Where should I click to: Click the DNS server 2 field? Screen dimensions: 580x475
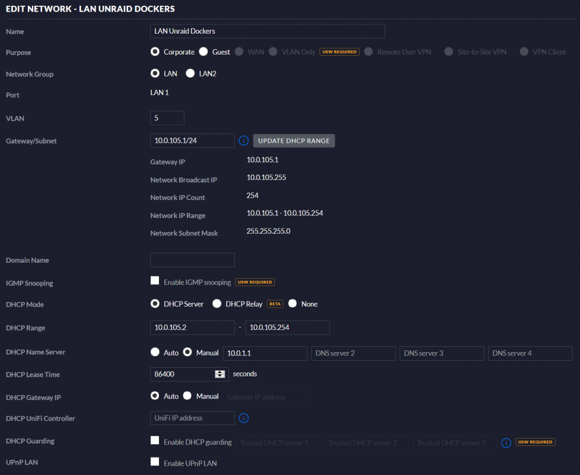coord(353,353)
